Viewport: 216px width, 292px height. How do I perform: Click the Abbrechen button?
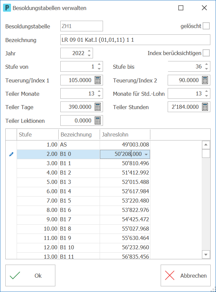pos(186,276)
